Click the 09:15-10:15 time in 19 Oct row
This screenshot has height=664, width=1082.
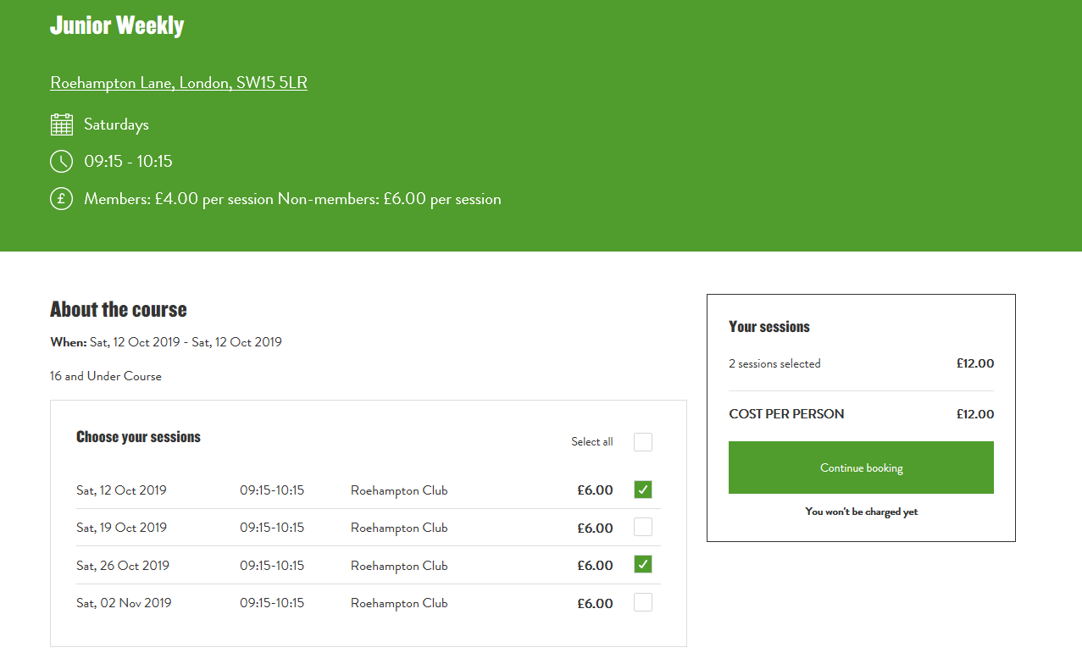(271, 528)
